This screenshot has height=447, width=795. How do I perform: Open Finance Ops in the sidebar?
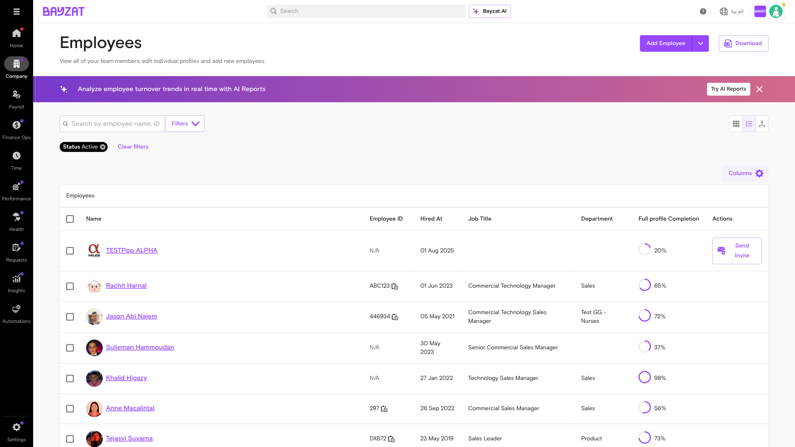pyautogui.click(x=17, y=130)
